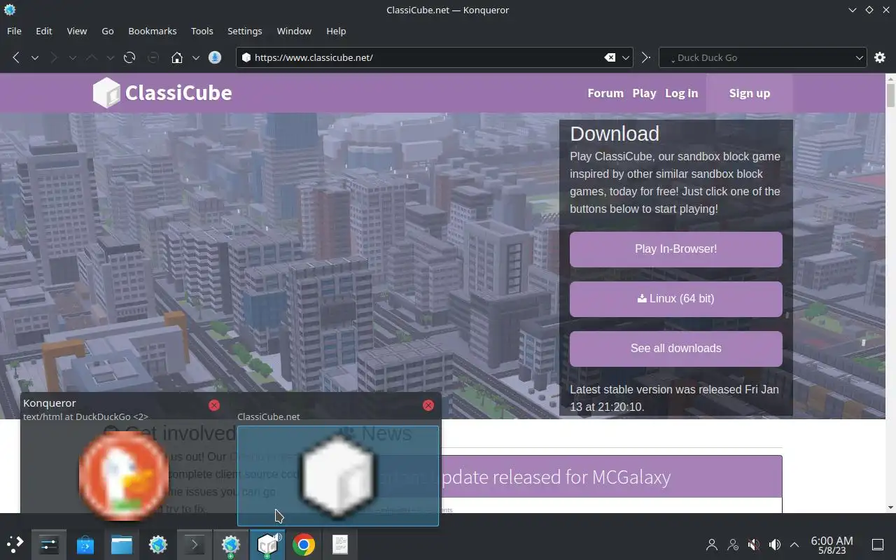Select the ClassiCube.net window preview thumbnail
This screenshot has height=560, width=896.
(x=338, y=476)
